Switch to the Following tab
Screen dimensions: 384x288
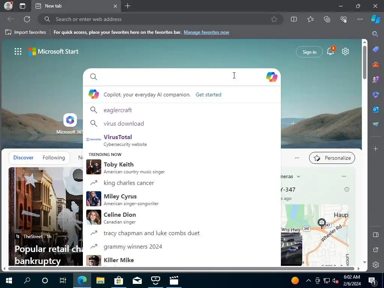click(54, 157)
